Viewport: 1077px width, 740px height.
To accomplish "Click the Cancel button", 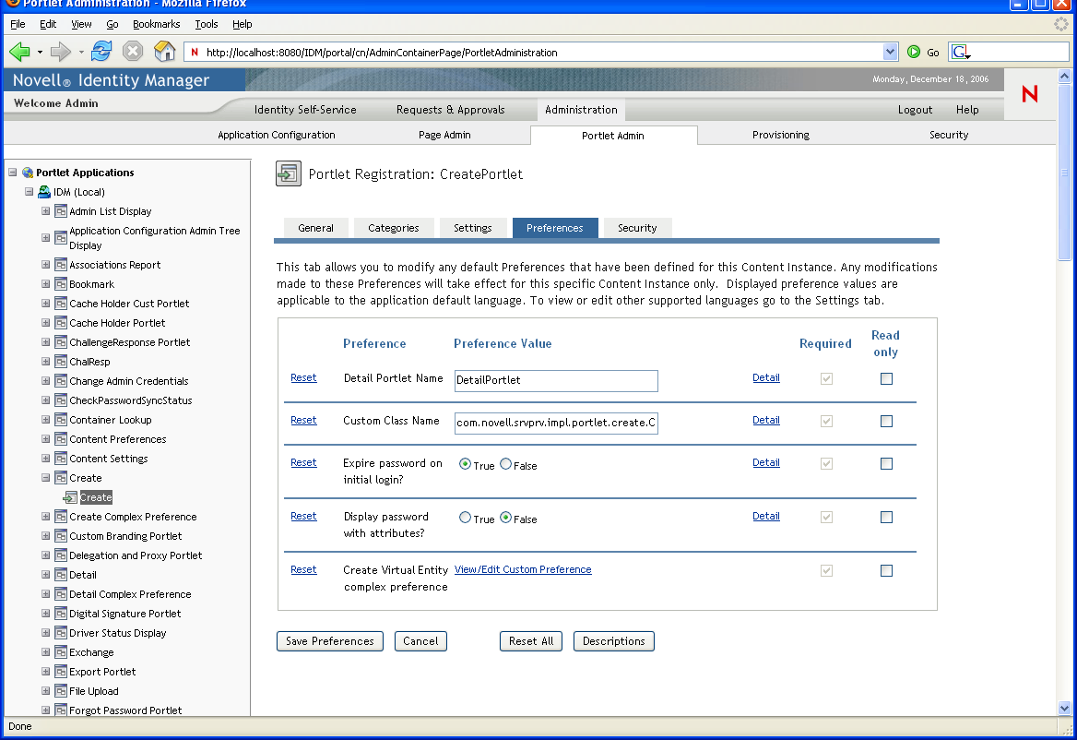I will [420, 641].
